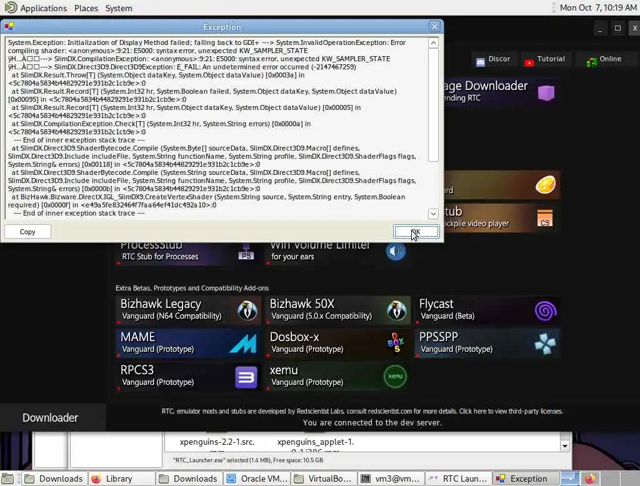Screen dimensions: 640x486
Task: Close the Exception dialog
Action: pos(434,26)
